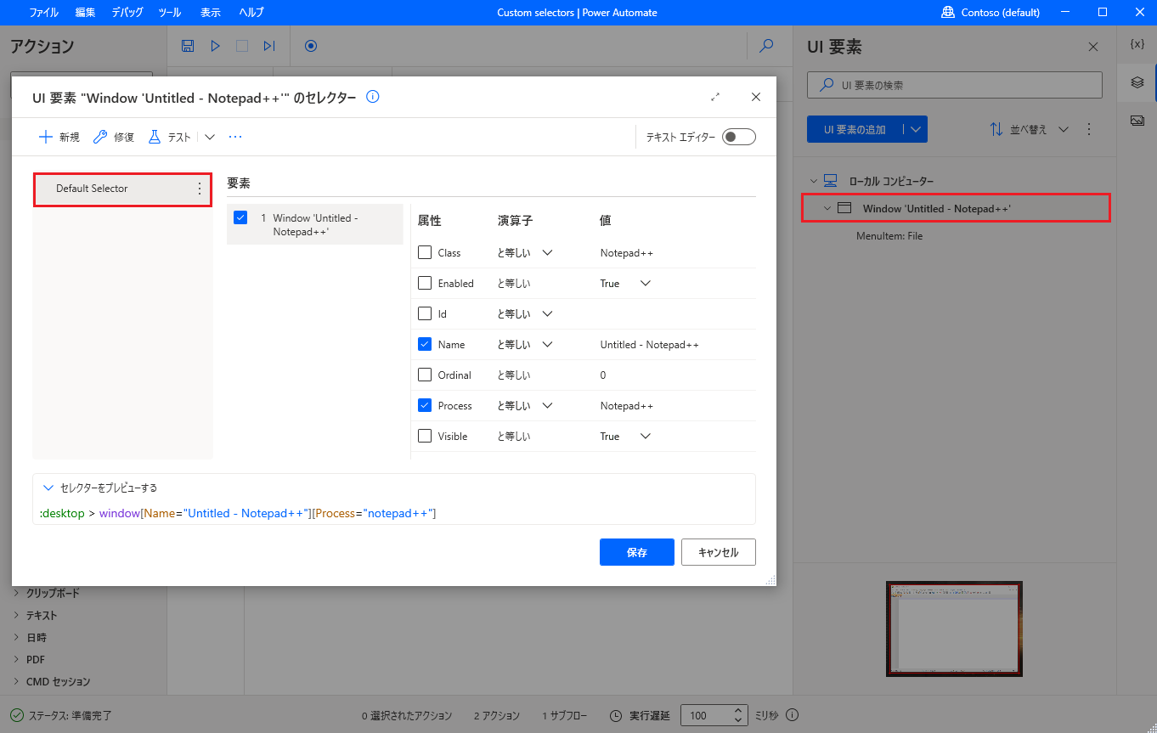Image resolution: width=1157 pixels, height=733 pixels.
Task: Open the UI elements layers icon
Action: 1137,82
